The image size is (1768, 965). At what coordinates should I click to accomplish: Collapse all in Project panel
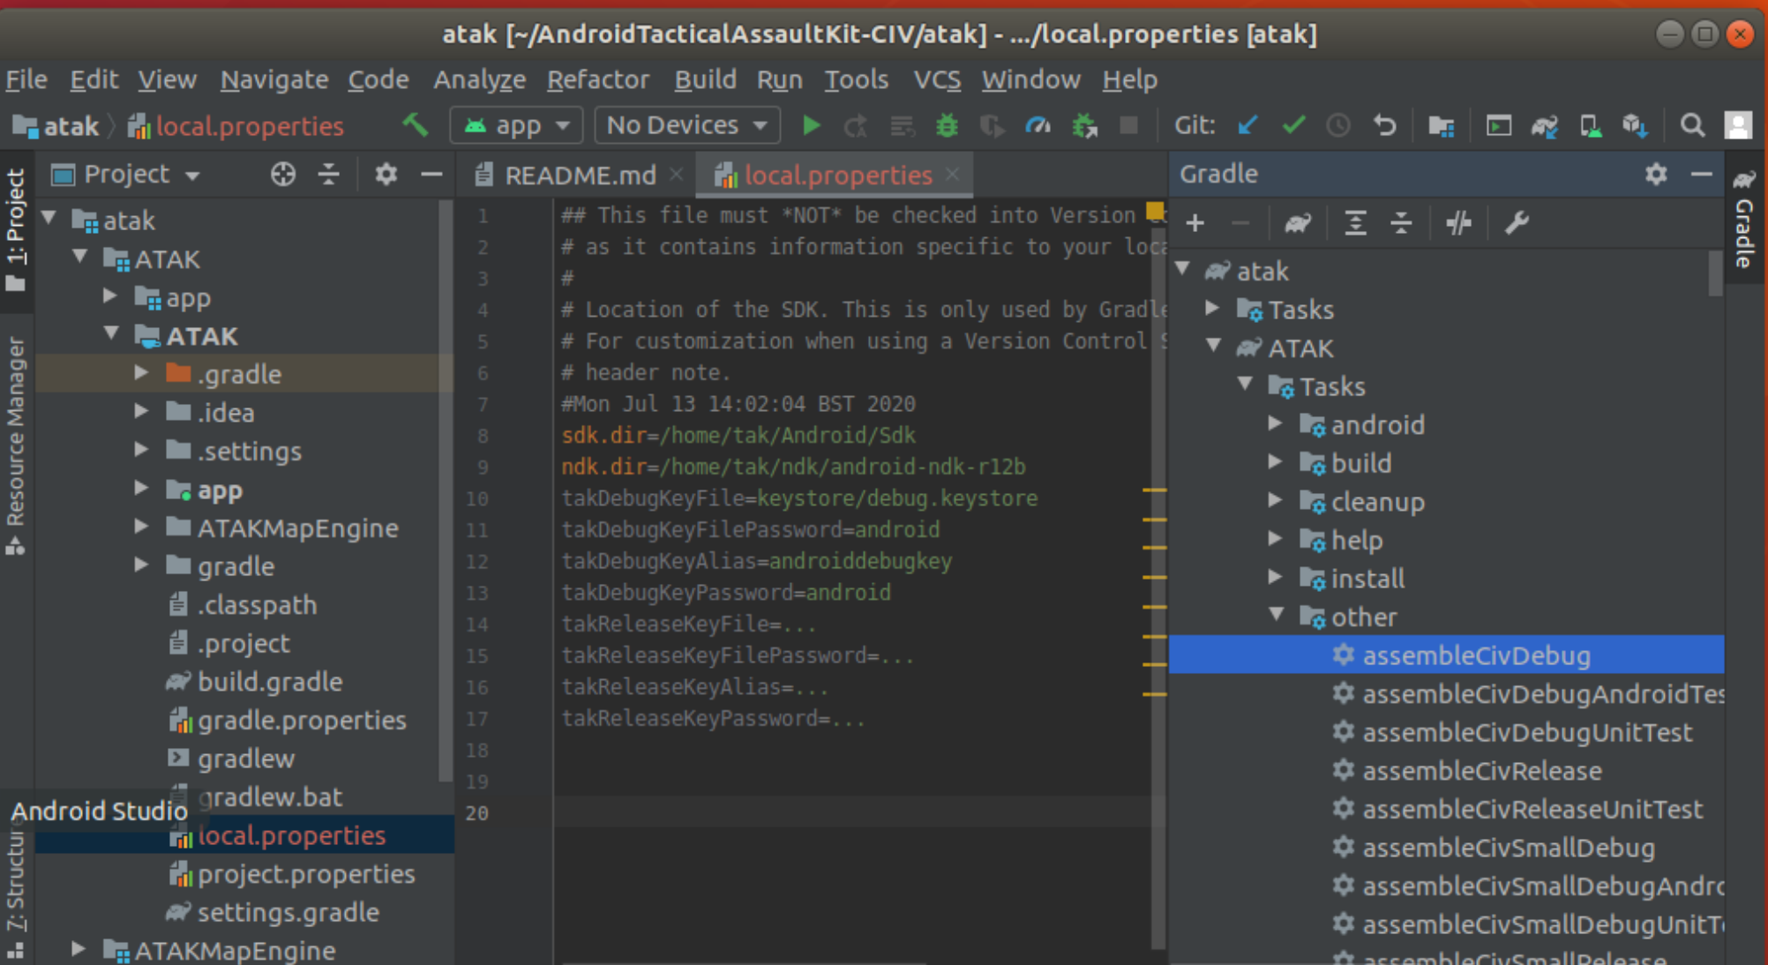(328, 175)
